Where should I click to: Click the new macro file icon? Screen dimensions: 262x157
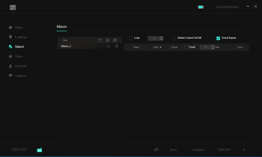click(100, 40)
